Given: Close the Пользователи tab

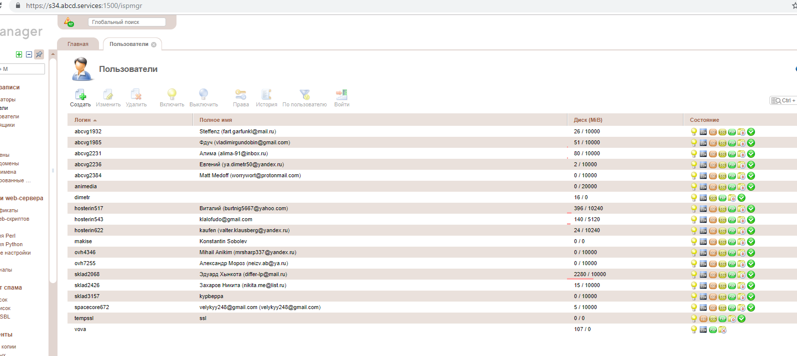Looking at the screenshot, I should coord(154,44).
